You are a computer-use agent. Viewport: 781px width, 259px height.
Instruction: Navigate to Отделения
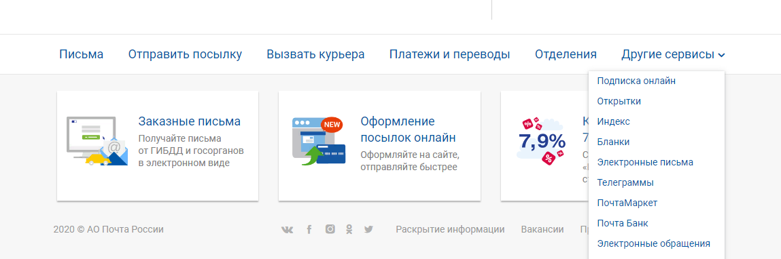(566, 54)
